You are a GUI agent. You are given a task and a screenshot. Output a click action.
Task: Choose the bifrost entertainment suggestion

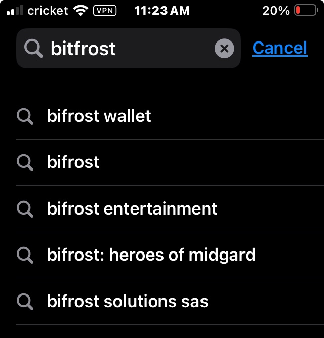pos(170,208)
